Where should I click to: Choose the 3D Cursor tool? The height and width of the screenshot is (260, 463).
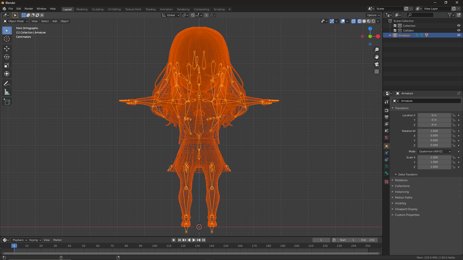coord(7,39)
